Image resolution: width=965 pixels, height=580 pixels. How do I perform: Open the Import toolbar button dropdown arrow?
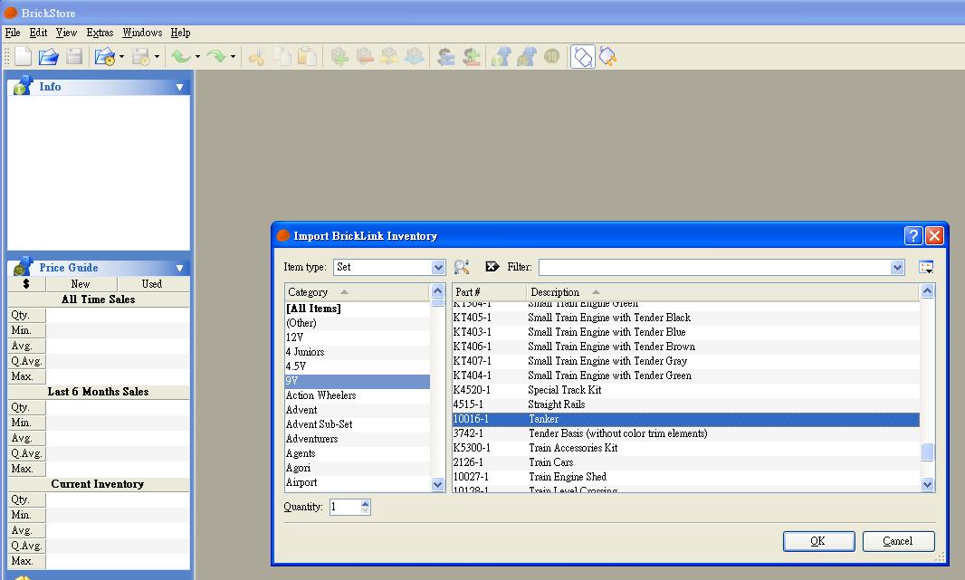(x=121, y=57)
